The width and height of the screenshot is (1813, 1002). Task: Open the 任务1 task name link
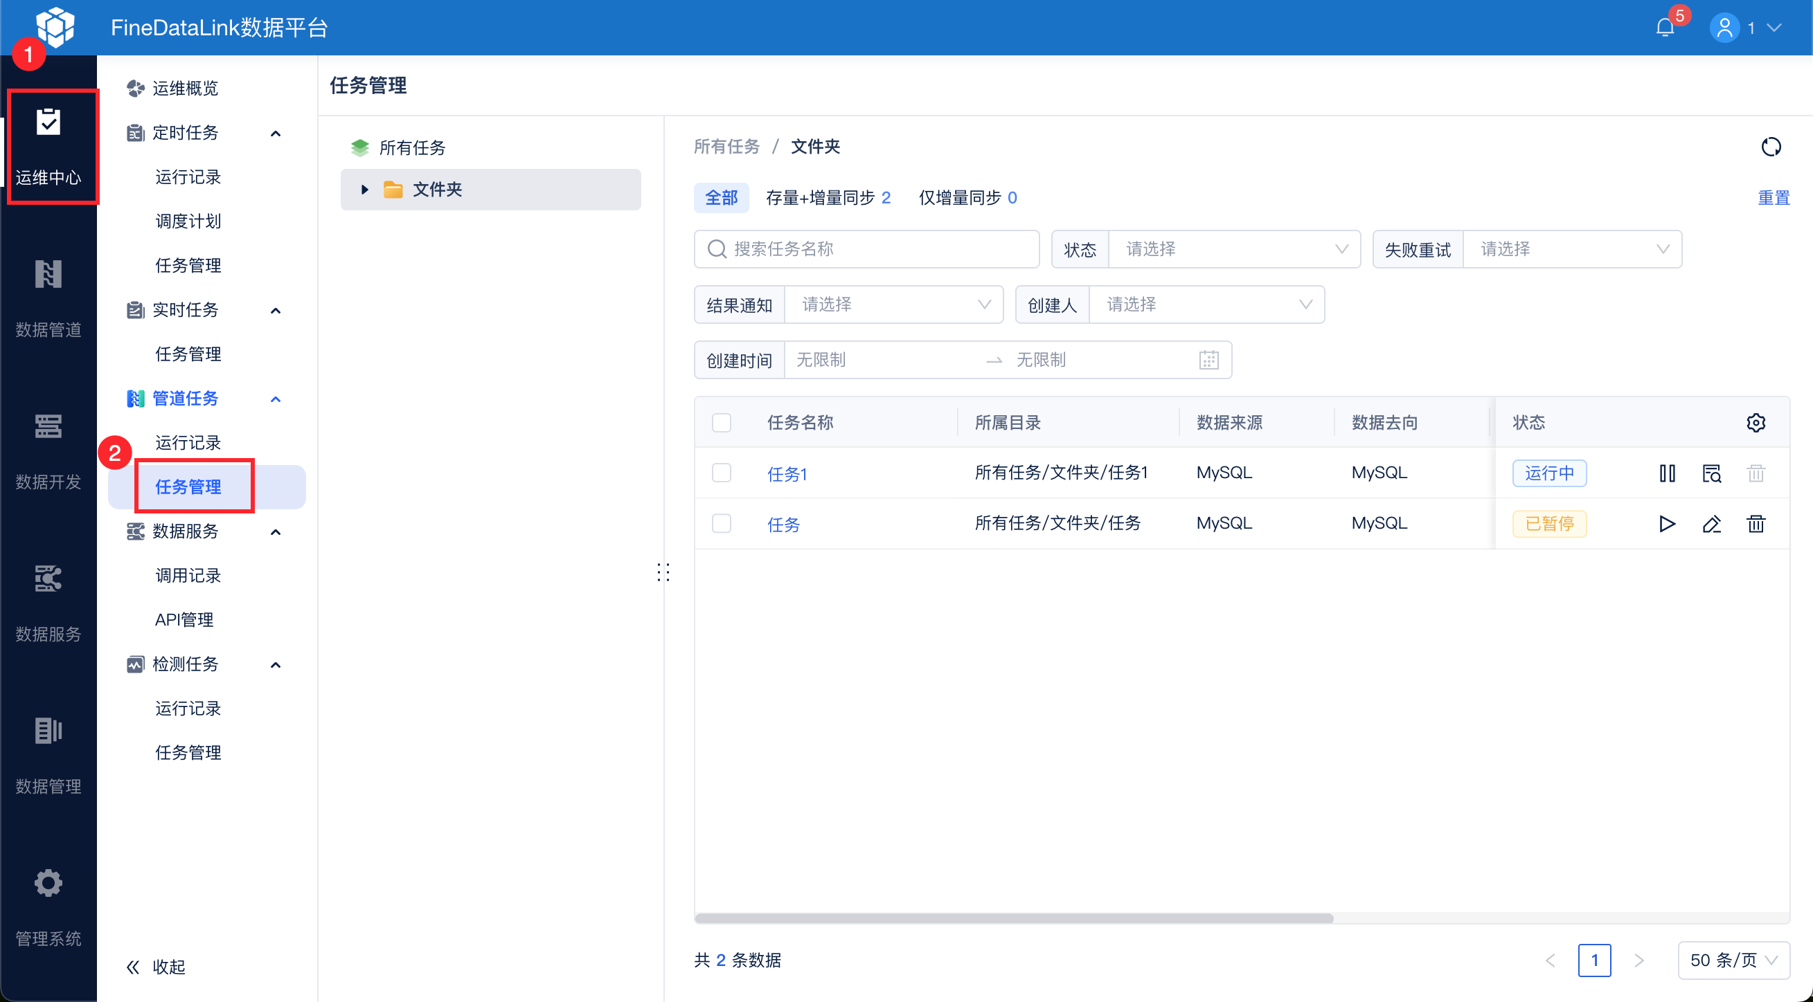786,474
